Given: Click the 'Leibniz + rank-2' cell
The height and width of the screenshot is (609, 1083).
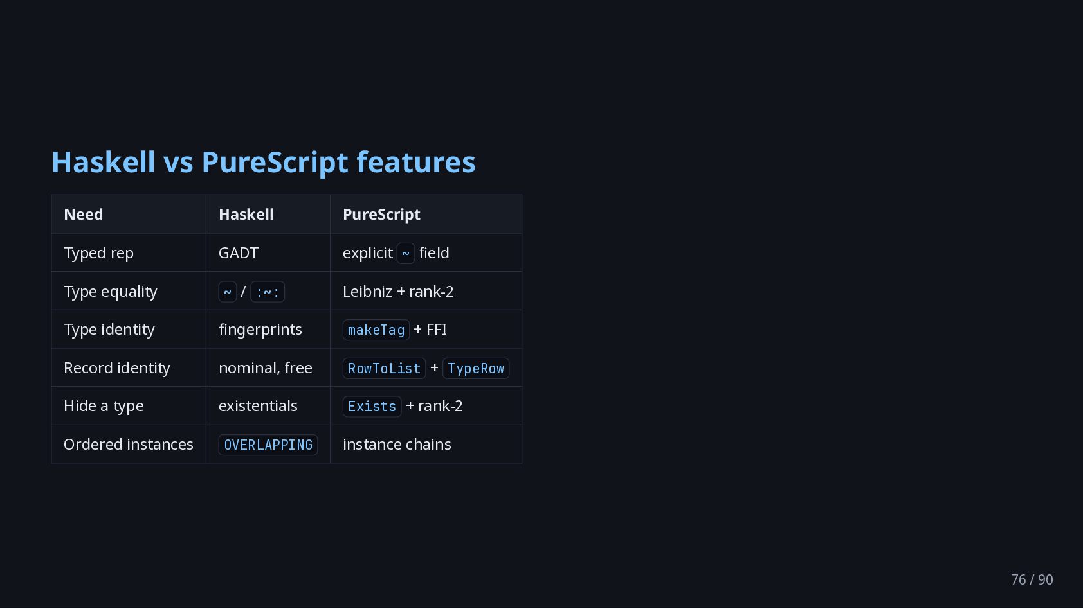Looking at the screenshot, I should [426, 291].
